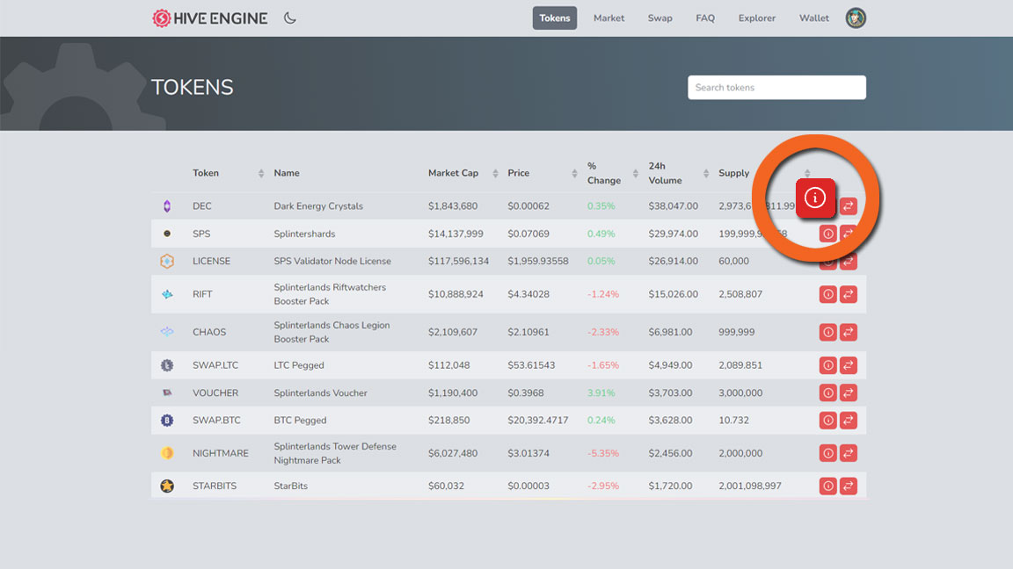Show token info for SWAP.BTC
The height and width of the screenshot is (569, 1013).
coord(827,420)
